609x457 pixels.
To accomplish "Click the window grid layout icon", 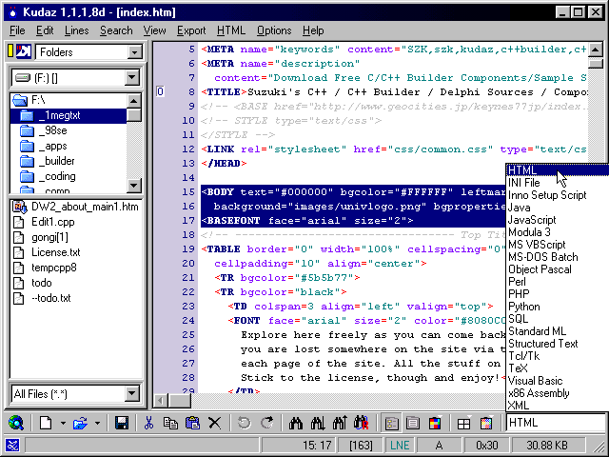I will pos(463,423).
